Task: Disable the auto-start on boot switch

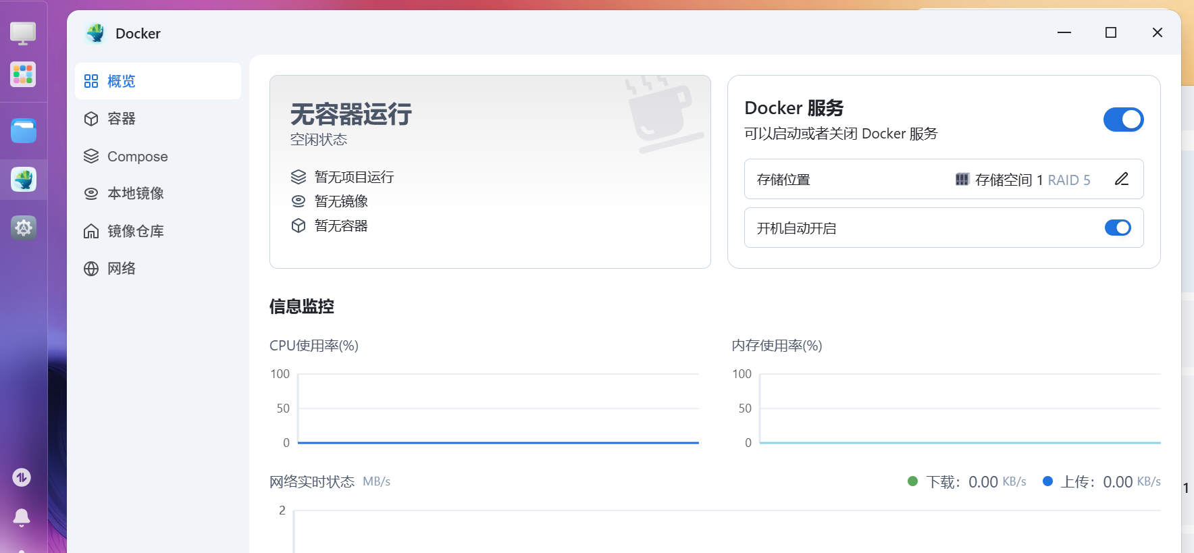Action: [1118, 228]
